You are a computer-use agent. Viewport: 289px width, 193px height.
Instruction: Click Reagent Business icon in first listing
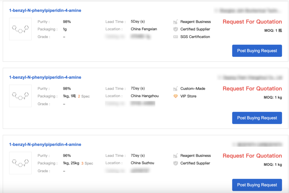click(x=176, y=22)
